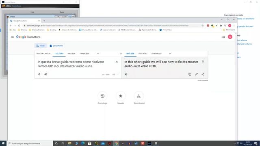Viewport: 260px width, 146px height.
Task: Suggest an edit with pencil icon
Action: (196, 74)
